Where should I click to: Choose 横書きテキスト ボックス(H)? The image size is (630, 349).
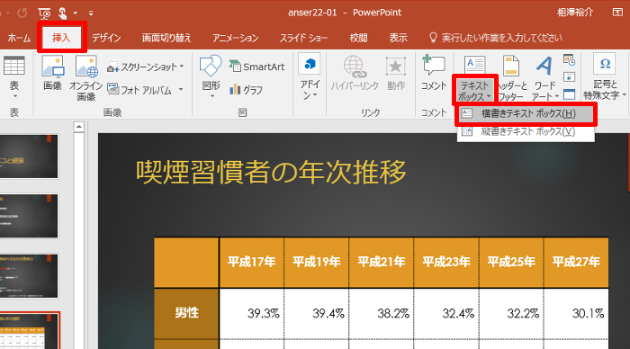(x=526, y=113)
